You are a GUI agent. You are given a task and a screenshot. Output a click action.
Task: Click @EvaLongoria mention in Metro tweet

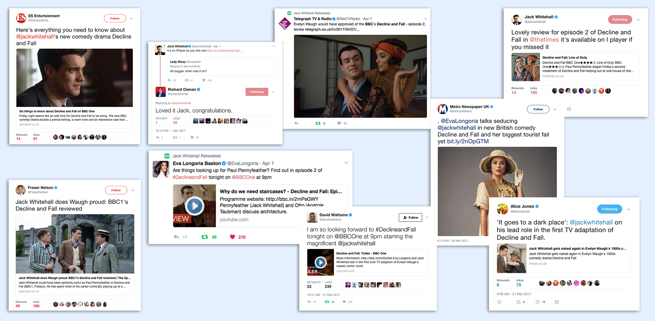point(459,121)
